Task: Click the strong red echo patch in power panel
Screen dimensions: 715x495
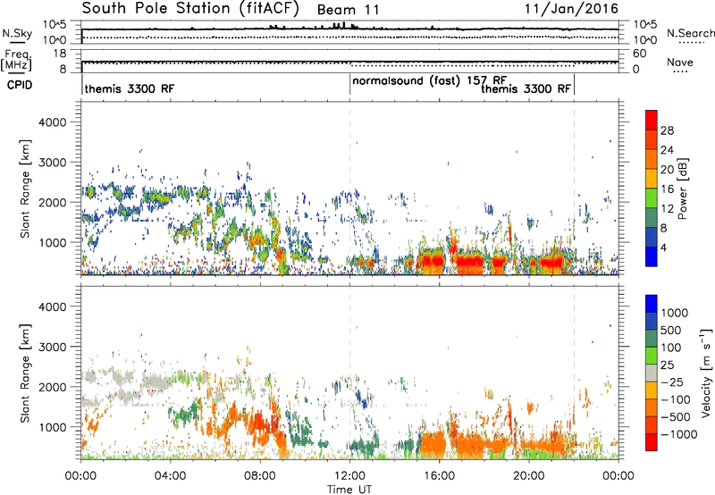Action: (470, 263)
